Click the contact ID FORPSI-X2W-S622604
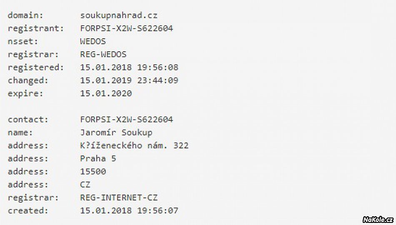Viewport: 396px width, 225px height. (x=127, y=119)
